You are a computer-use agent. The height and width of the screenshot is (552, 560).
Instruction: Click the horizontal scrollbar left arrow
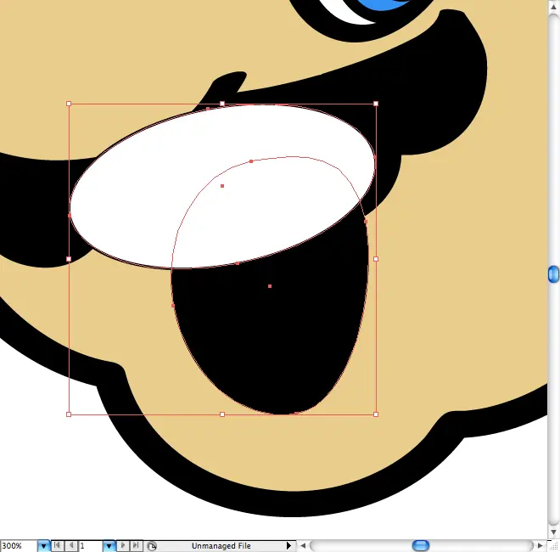click(x=303, y=546)
